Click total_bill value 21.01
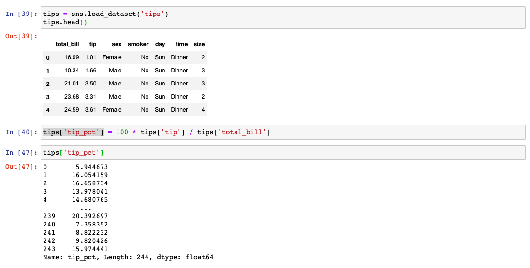This screenshot has width=530, height=268. 72,84
